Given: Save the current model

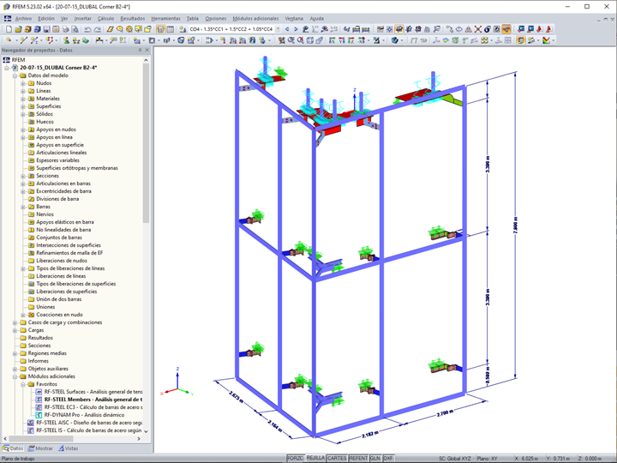Looking at the screenshot, I should pos(46,29).
